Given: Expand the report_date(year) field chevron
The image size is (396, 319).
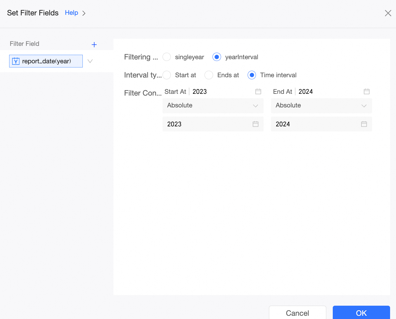Looking at the screenshot, I should coord(90,61).
